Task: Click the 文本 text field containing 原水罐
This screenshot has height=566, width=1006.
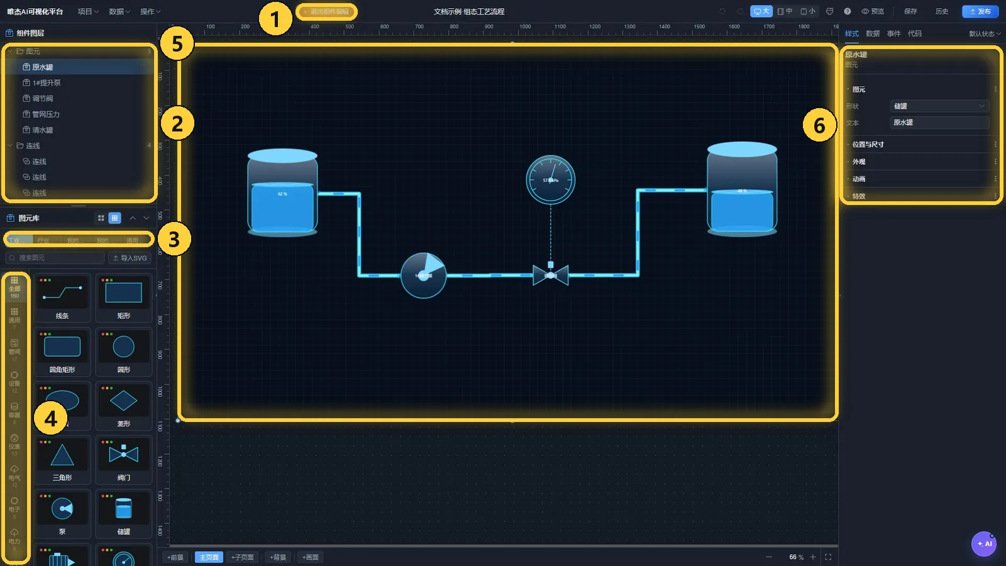Action: [x=940, y=123]
